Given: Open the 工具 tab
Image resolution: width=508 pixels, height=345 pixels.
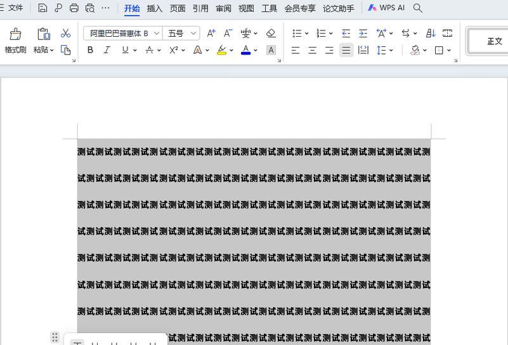Looking at the screenshot, I should pyautogui.click(x=270, y=8).
